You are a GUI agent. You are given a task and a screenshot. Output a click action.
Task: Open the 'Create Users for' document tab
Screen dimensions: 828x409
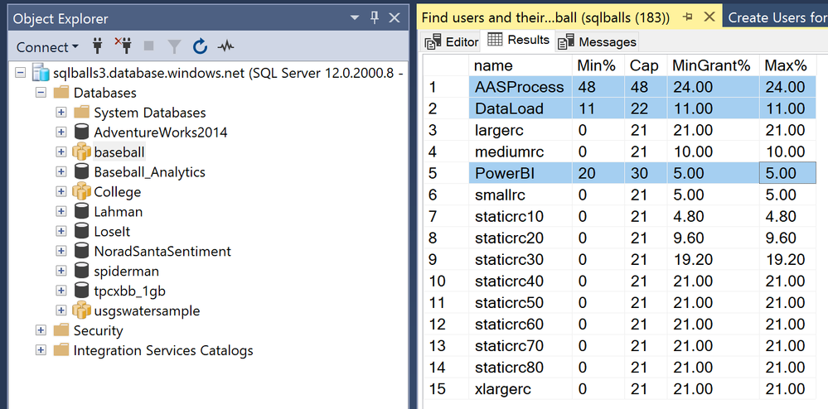(x=777, y=18)
